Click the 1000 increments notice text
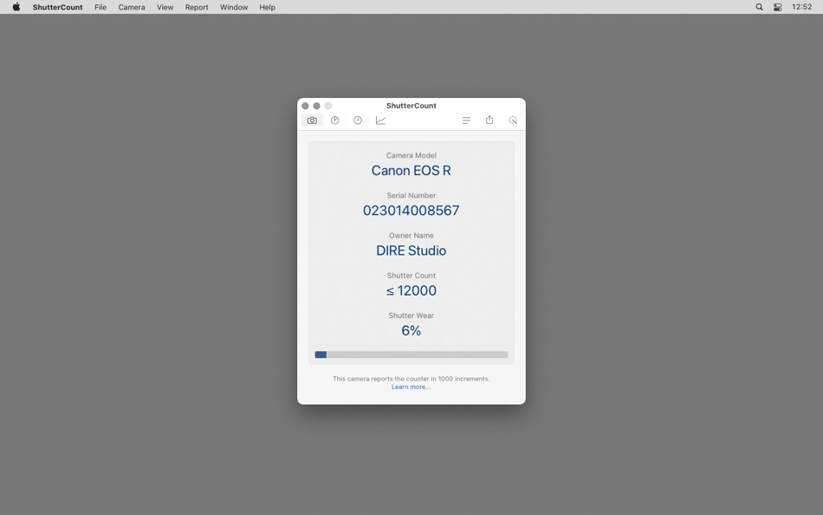 pos(411,378)
